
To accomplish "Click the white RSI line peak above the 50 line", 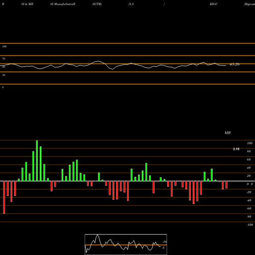I will pyautogui.click(x=98, y=61).
